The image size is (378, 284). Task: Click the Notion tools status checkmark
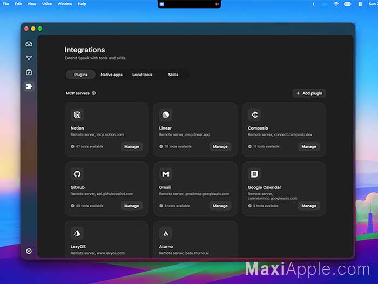72,146
